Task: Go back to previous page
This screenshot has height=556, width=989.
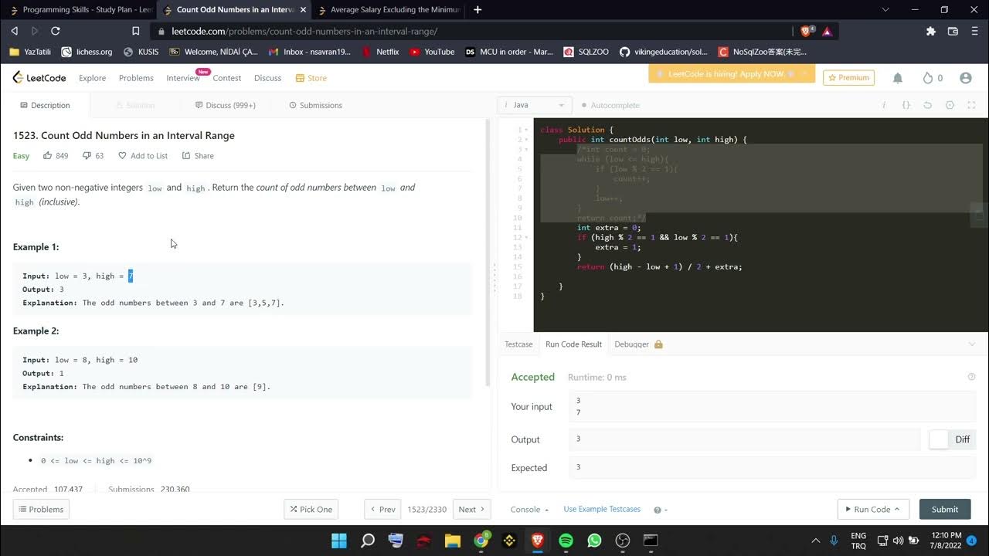Action: click(x=14, y=31)
